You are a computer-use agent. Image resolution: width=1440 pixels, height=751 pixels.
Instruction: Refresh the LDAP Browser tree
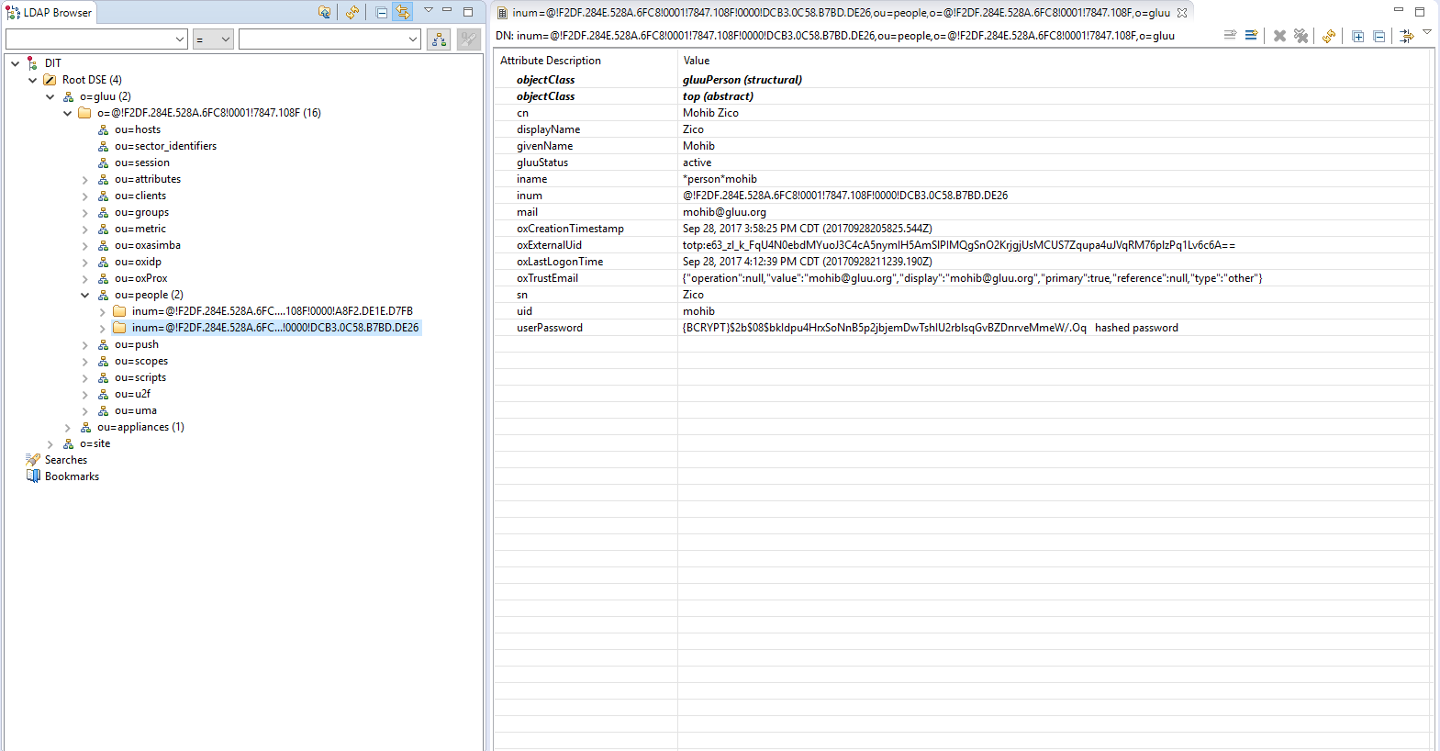coord(352,12)
